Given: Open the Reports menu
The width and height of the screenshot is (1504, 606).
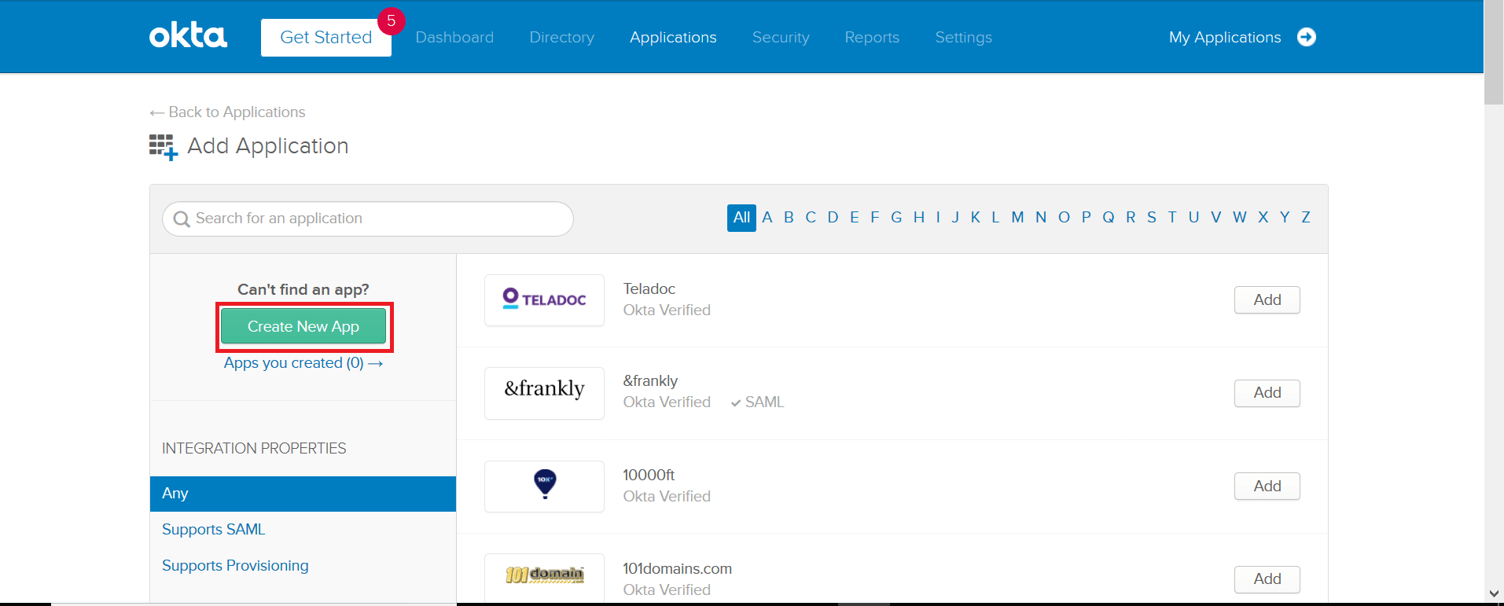Looking at the screenshot, I should coord(872,38).
